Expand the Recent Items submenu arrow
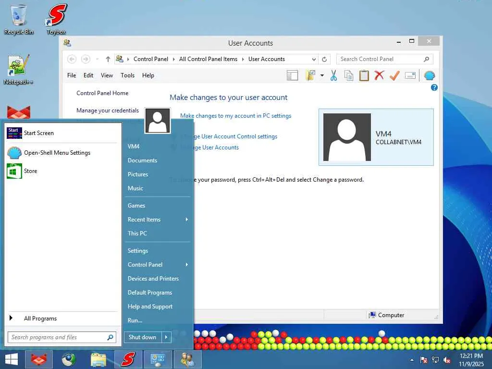 pos(187,219)
